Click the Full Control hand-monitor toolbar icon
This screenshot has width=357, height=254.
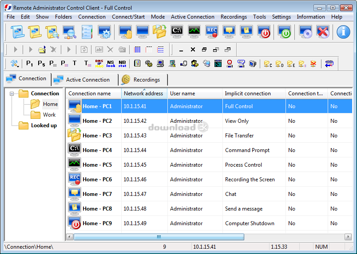[125, 32]
